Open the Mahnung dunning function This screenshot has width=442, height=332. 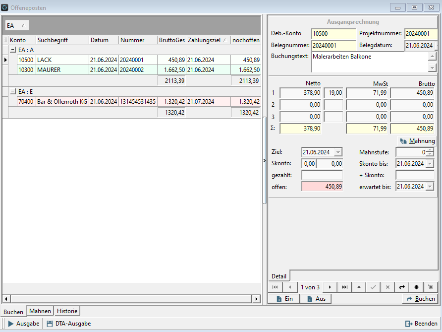417,141
